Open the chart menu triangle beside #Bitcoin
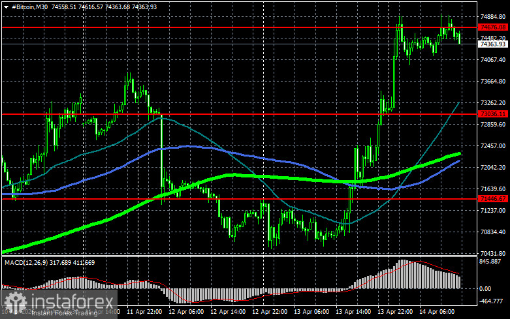Image resolution: width=510 pixels, height=319 pixels. point(6,7)
